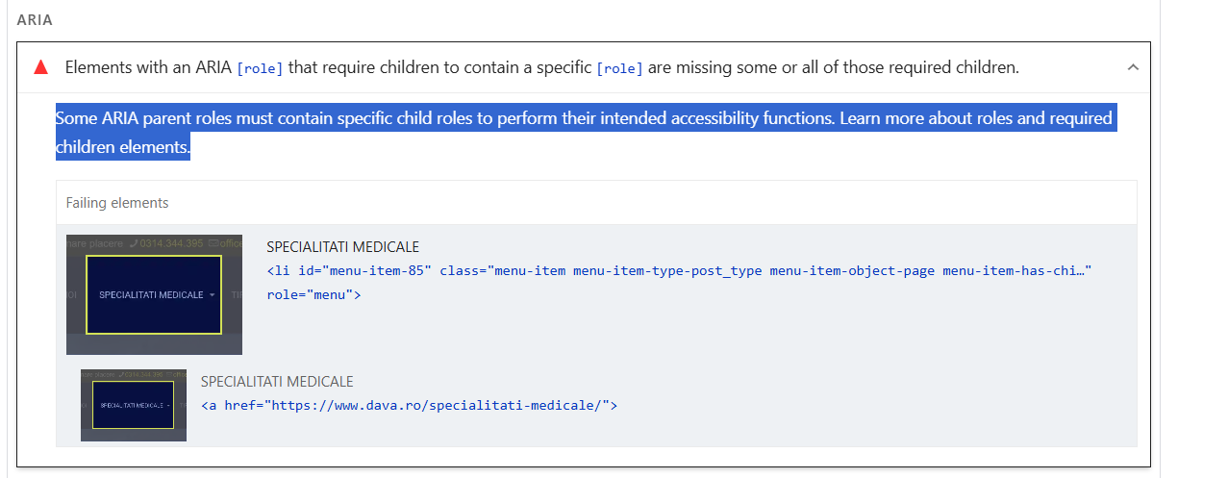The image size is (1228, 478).
Task: Click the second [role] code tag in title
Action: (619, 68)
